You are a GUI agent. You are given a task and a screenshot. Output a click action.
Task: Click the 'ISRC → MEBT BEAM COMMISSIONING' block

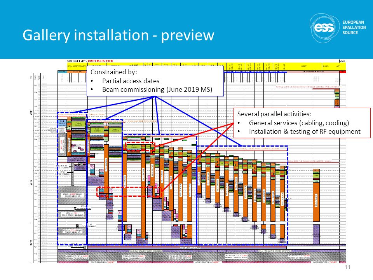pos(73,195)
